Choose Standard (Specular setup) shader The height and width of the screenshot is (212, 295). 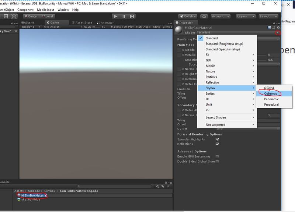[x=227, y=49]
